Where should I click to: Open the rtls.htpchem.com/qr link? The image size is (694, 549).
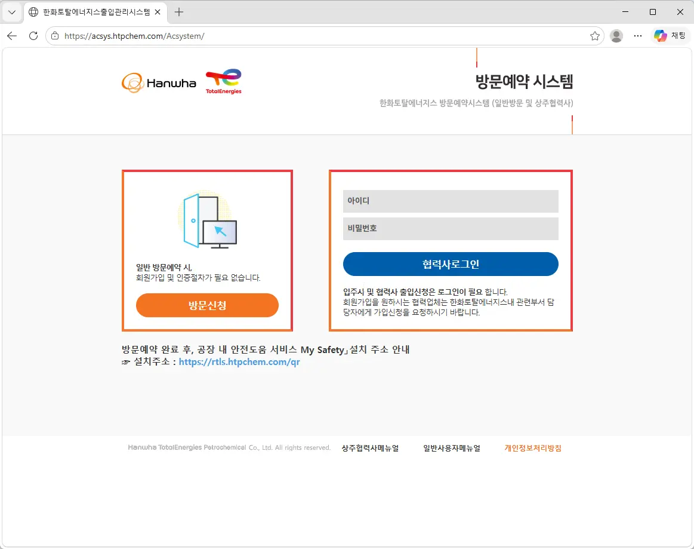pos(239,361)
